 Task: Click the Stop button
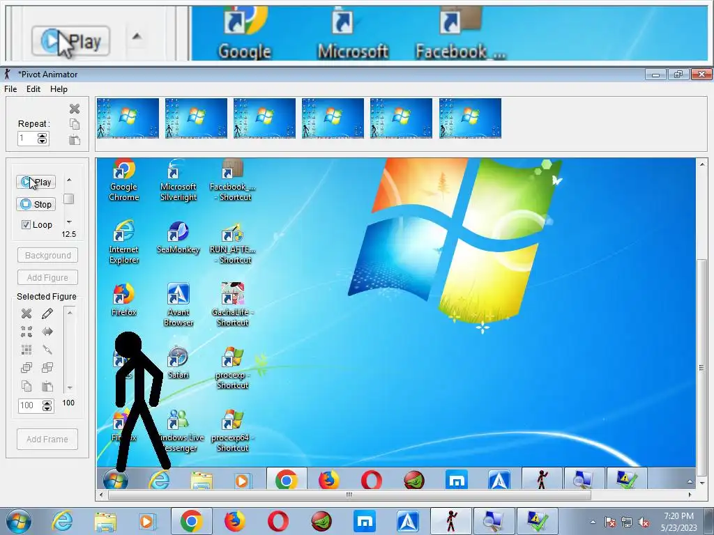pos(36,204)
